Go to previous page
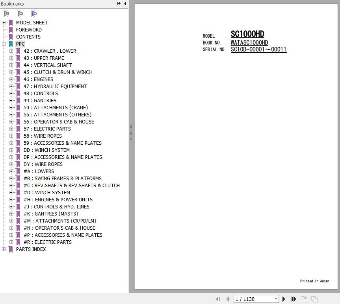 click(227, 299)
